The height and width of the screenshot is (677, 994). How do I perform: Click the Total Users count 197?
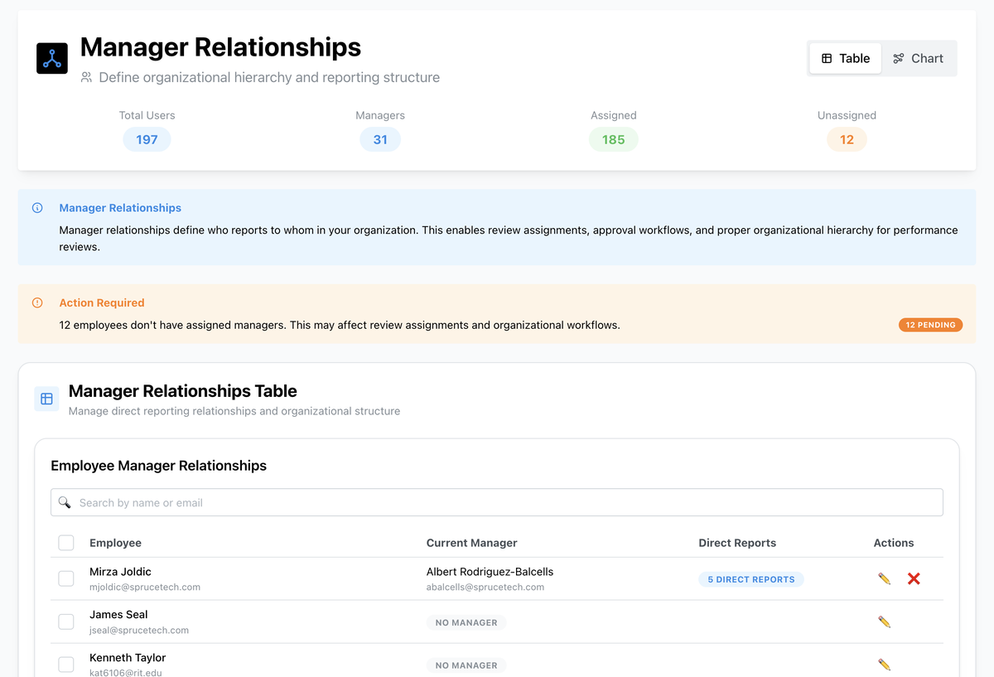pos(147,139)
